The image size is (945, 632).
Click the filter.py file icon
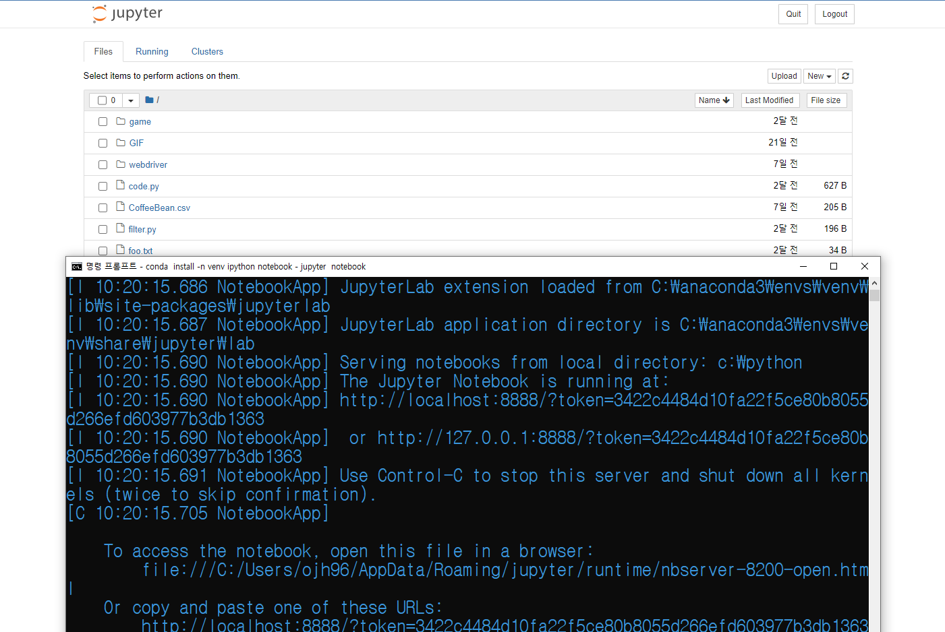(120, 228)
